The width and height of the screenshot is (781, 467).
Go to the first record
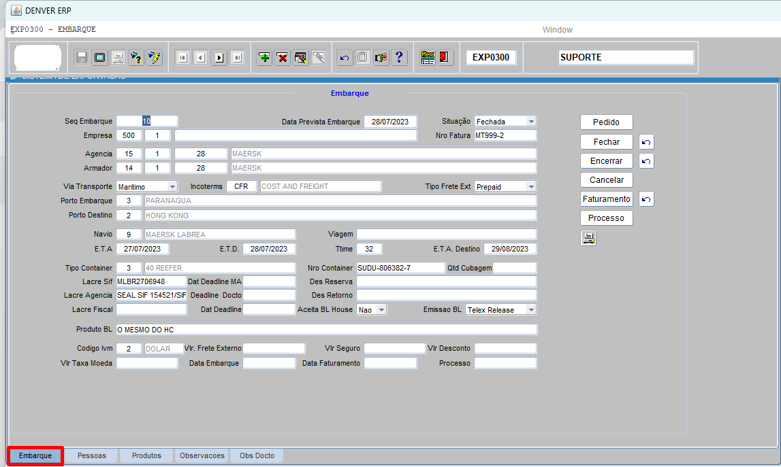[x=182, y=58]
